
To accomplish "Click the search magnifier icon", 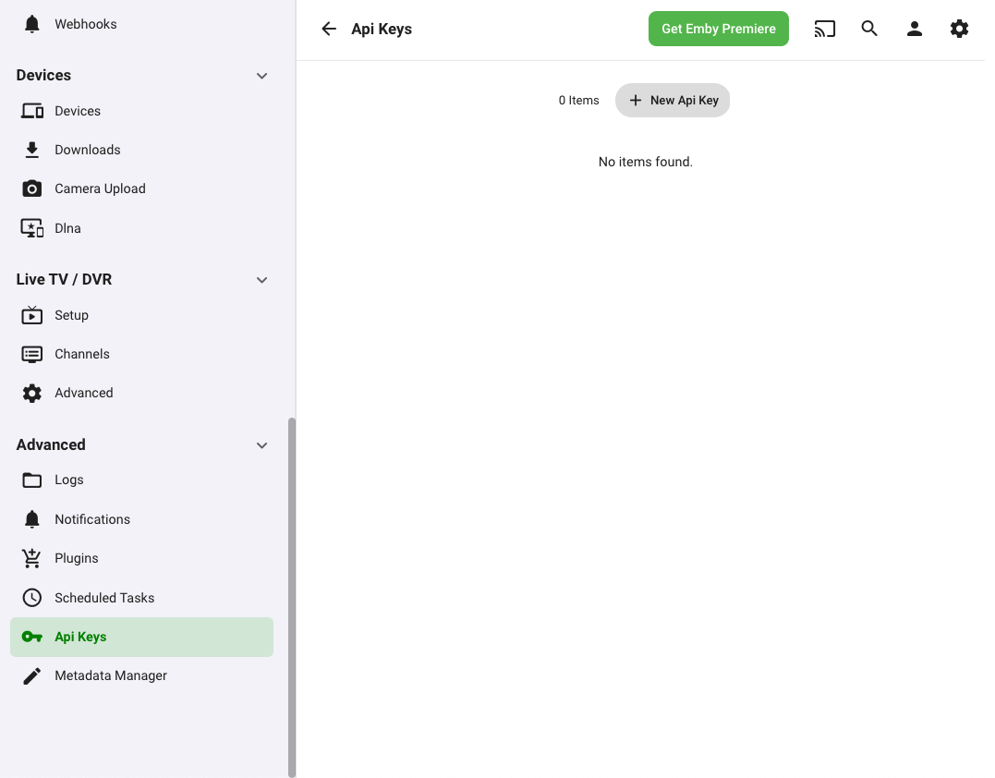I will [x=869, y=29].
